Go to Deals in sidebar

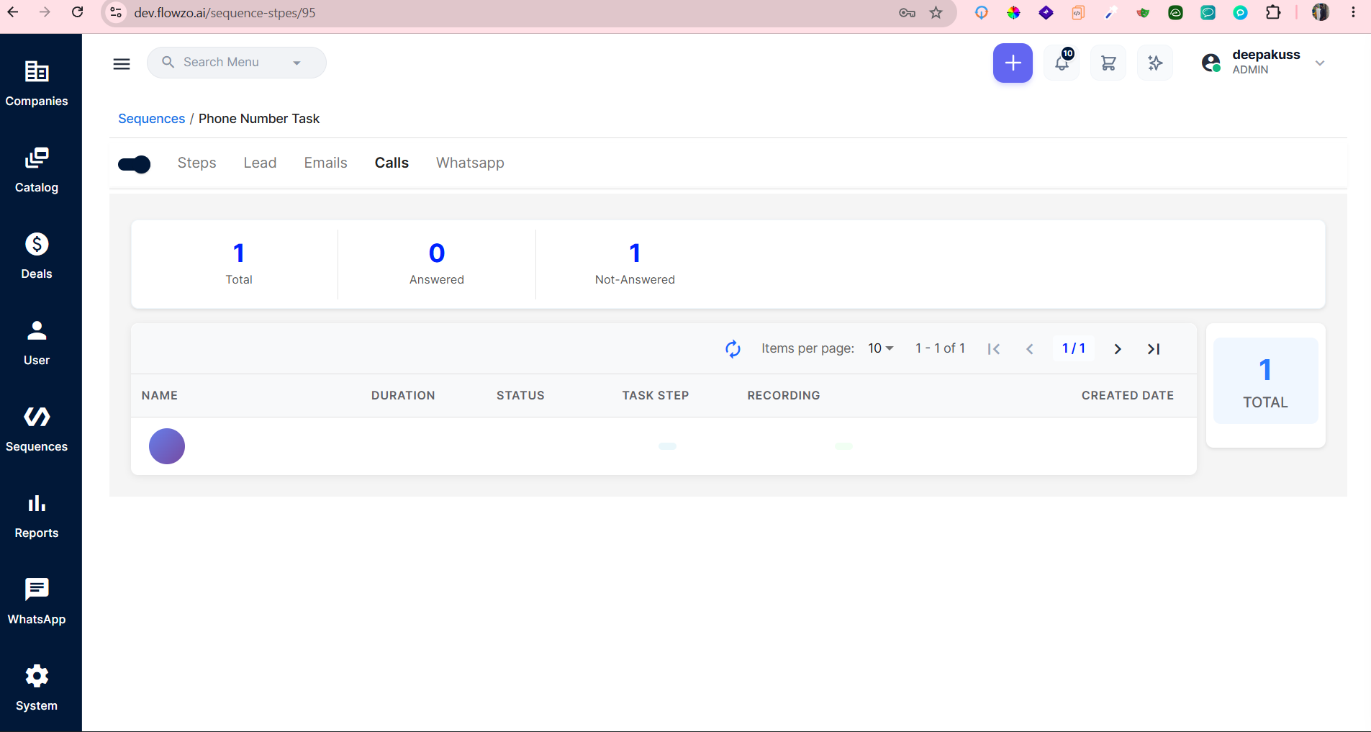37,257
